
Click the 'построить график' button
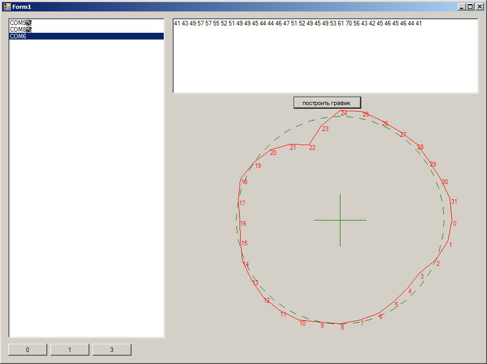[327, 103]
